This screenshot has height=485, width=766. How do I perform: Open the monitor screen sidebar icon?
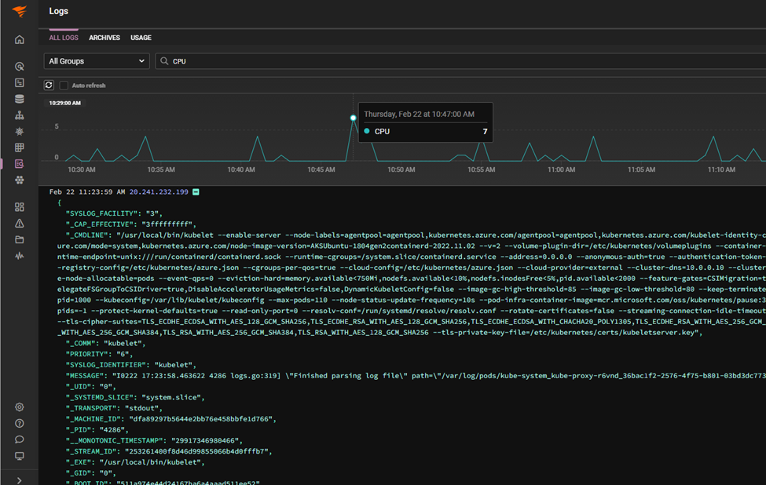click(x=20, y=456)
